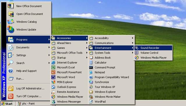The width and height of the screenshot is (186, 106).
Task: Open Windows Media Player from Entertainment submenu
Action: coord(153,58)
